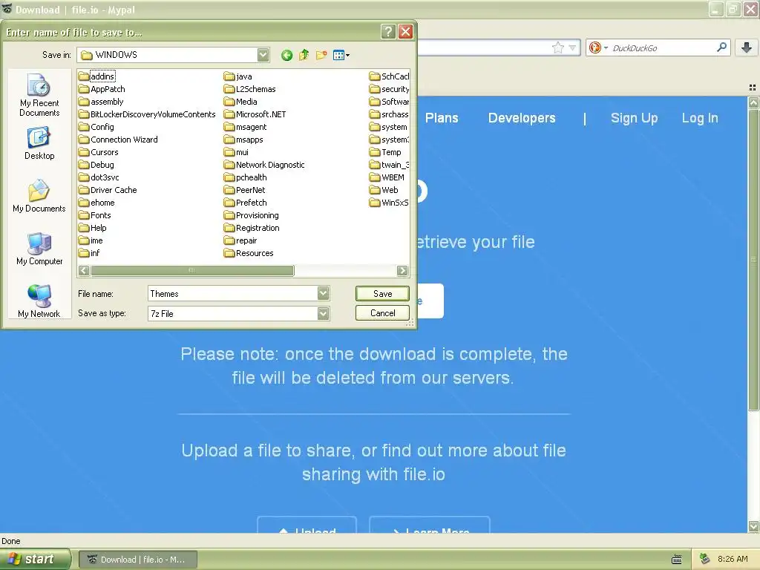This screenshot has width=760, height=570.
Task: Click the tab groups grid icon
Action: click(753, 88)
